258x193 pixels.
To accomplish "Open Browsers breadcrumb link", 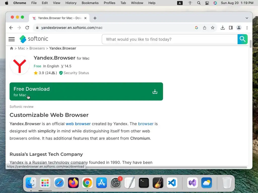I will 37,48.
